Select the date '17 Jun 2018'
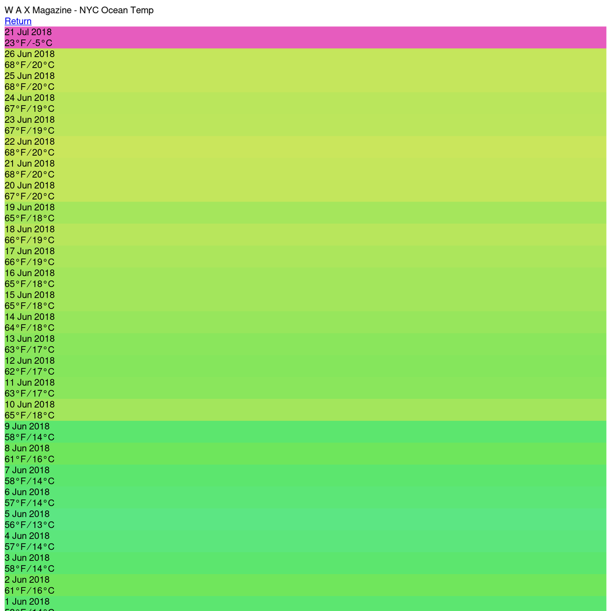The width and height of the screenshot is (611, 611). pos(29,251)
